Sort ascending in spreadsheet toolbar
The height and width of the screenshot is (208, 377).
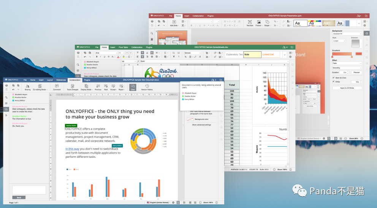174,52
